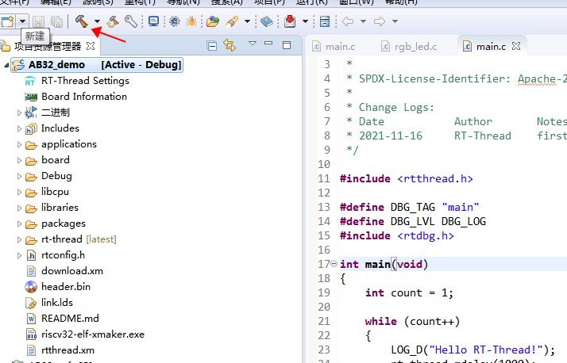Open the project explorer view menu triangle
This screenshot has height=363, width=567.
[253, 44]
